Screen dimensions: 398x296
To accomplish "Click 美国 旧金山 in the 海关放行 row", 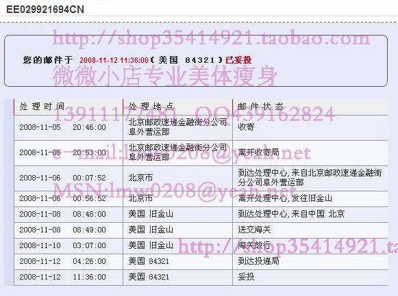I will click(x=151, y=245).
